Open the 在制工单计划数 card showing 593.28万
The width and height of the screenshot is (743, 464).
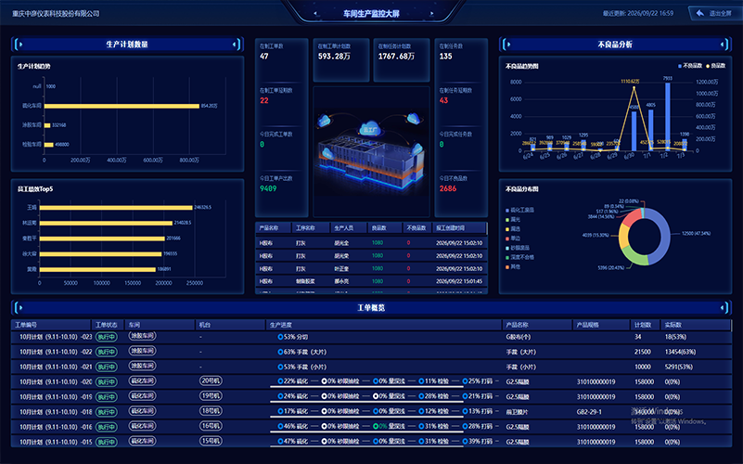340,60
